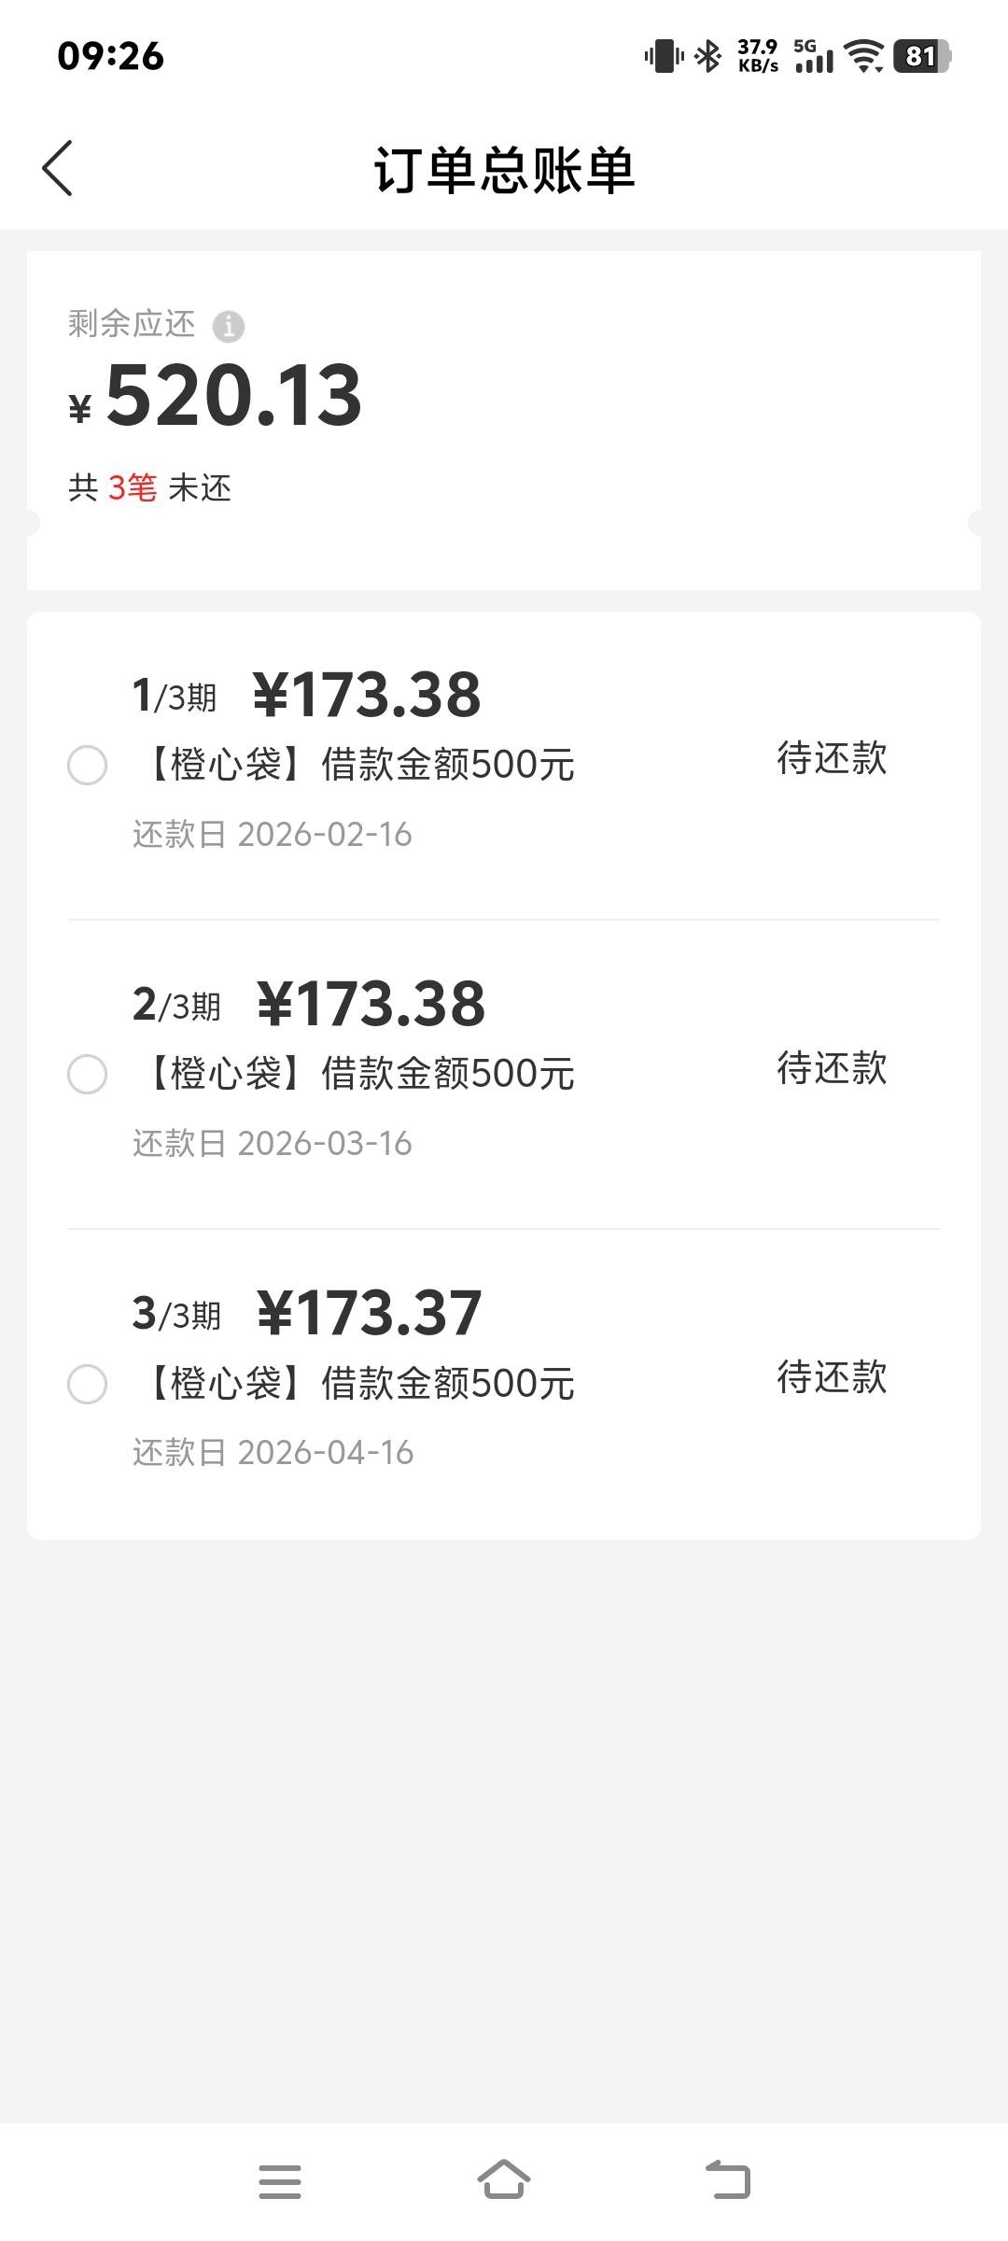Tap the info icon beside 剩余应还

coord(229,327)
